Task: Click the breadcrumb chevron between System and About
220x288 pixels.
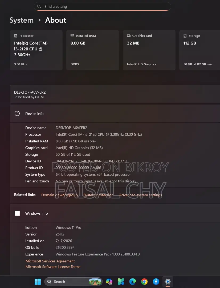Action: click(39, 20)
